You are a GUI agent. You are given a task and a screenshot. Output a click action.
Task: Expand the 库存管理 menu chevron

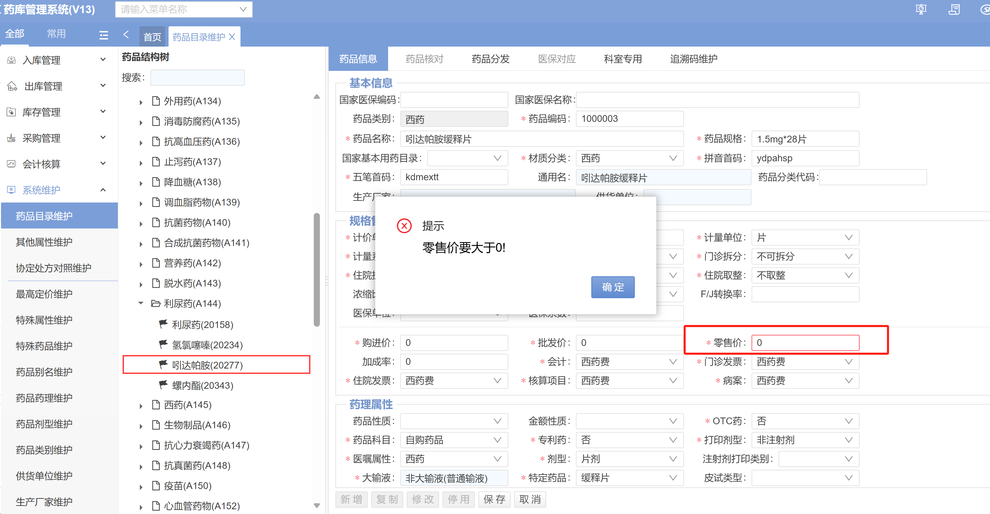[103, 112]
